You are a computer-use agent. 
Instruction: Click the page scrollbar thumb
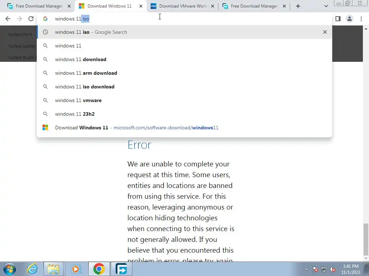pyautogui.click(x=366, y=239)
